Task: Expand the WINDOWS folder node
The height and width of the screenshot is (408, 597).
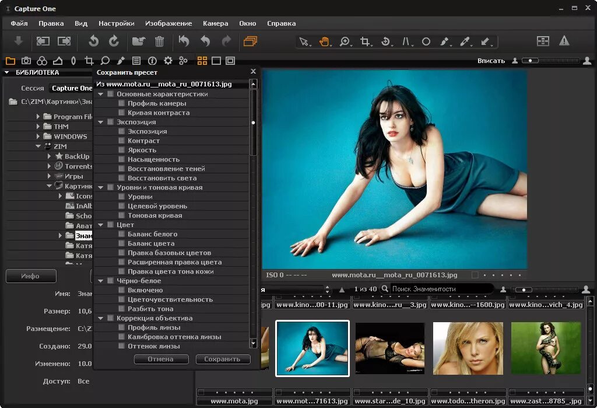Action: point(38,136)
